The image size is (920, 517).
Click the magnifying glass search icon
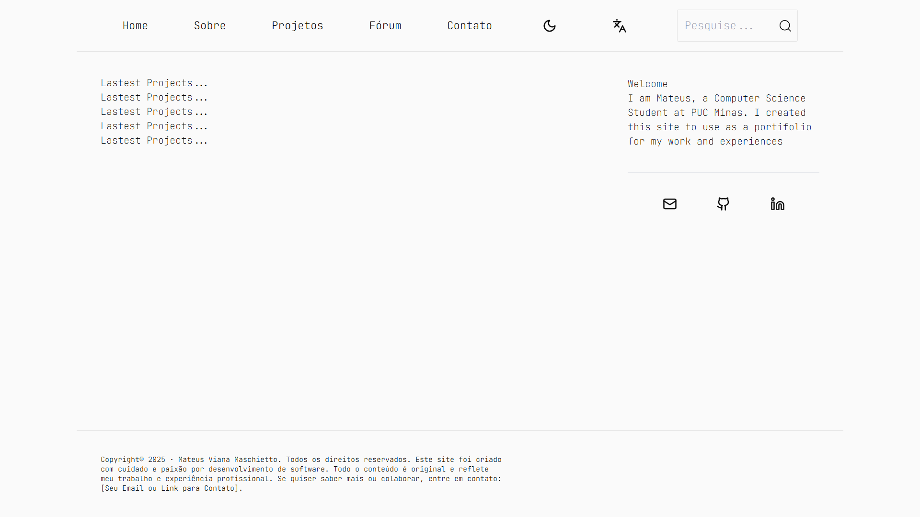point(785,26)
